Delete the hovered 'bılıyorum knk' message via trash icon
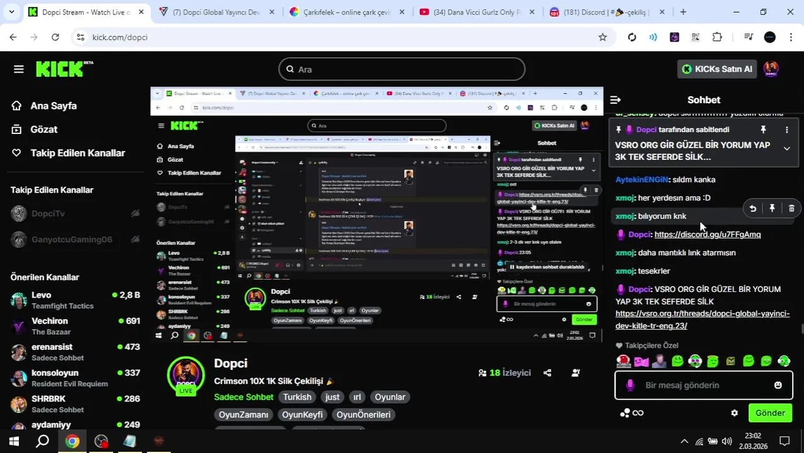This screenshot has height=453, width=804. 791,208
